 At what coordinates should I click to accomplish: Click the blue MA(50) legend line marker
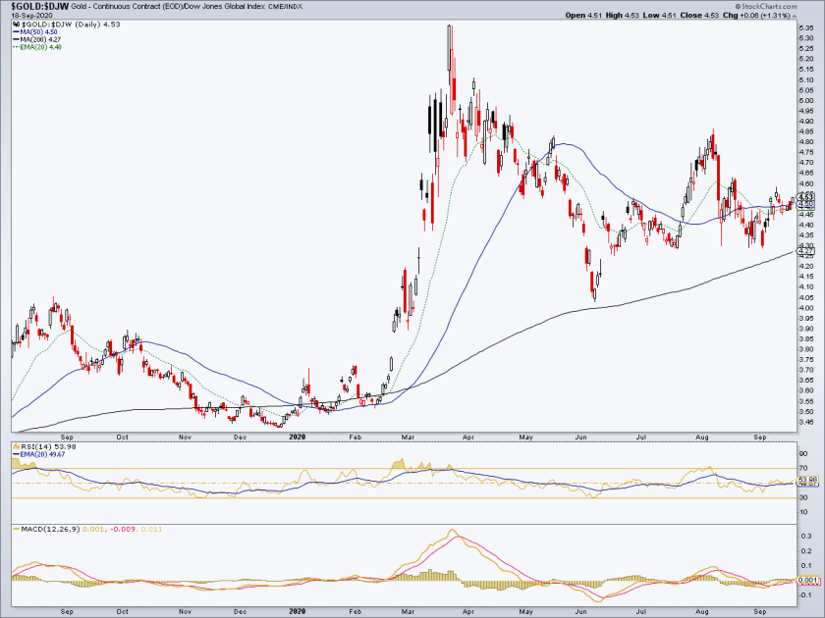tap(17, 32)
